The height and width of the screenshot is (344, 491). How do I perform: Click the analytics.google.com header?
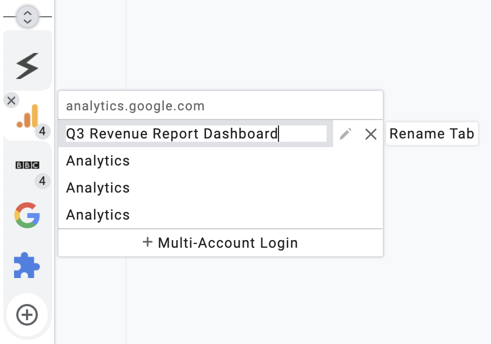point(135,105)
